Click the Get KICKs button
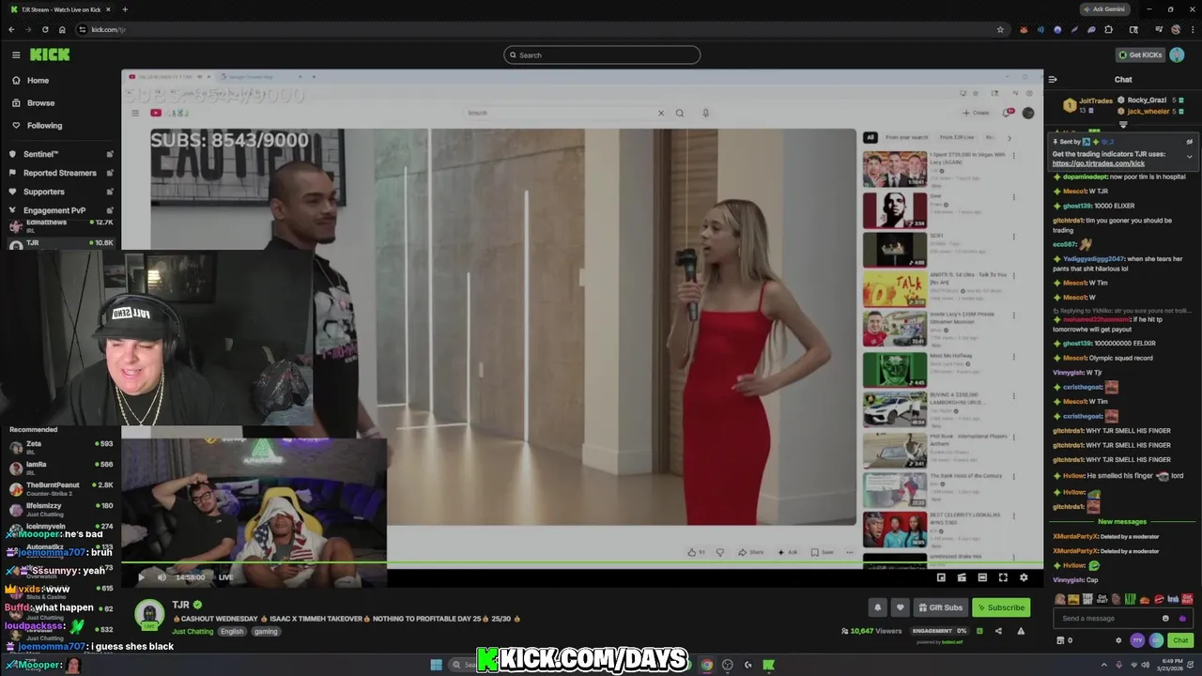Image resolution: width=1202 pixels, height=676 pixels. pyautogui.click(x=1140, y=54)
